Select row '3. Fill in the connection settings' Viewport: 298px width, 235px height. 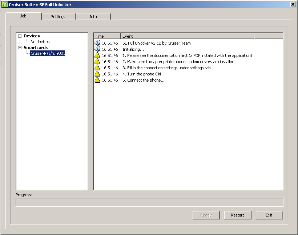click(x=188, y=68)
